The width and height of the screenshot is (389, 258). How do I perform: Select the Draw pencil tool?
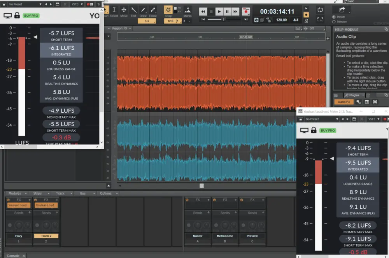click(x=143, y=10)
